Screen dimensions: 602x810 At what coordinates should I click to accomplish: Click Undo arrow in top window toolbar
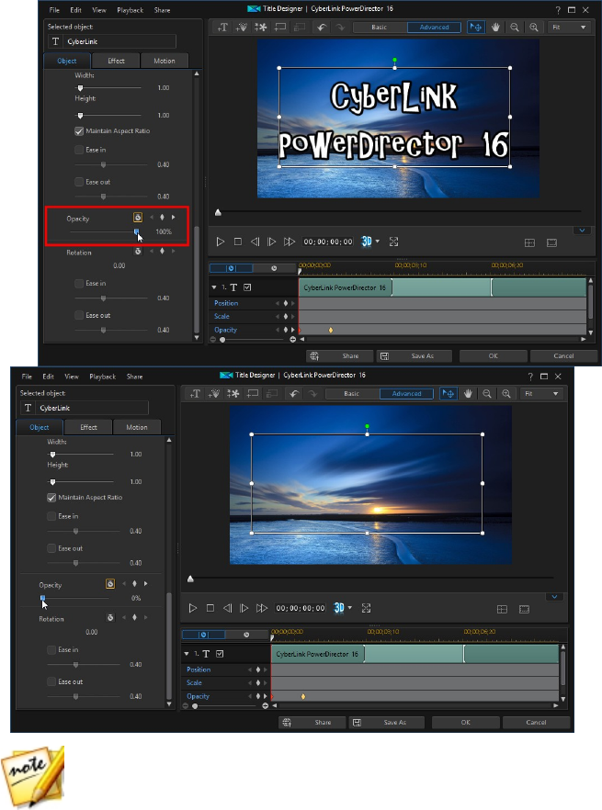tap(322, 28)
